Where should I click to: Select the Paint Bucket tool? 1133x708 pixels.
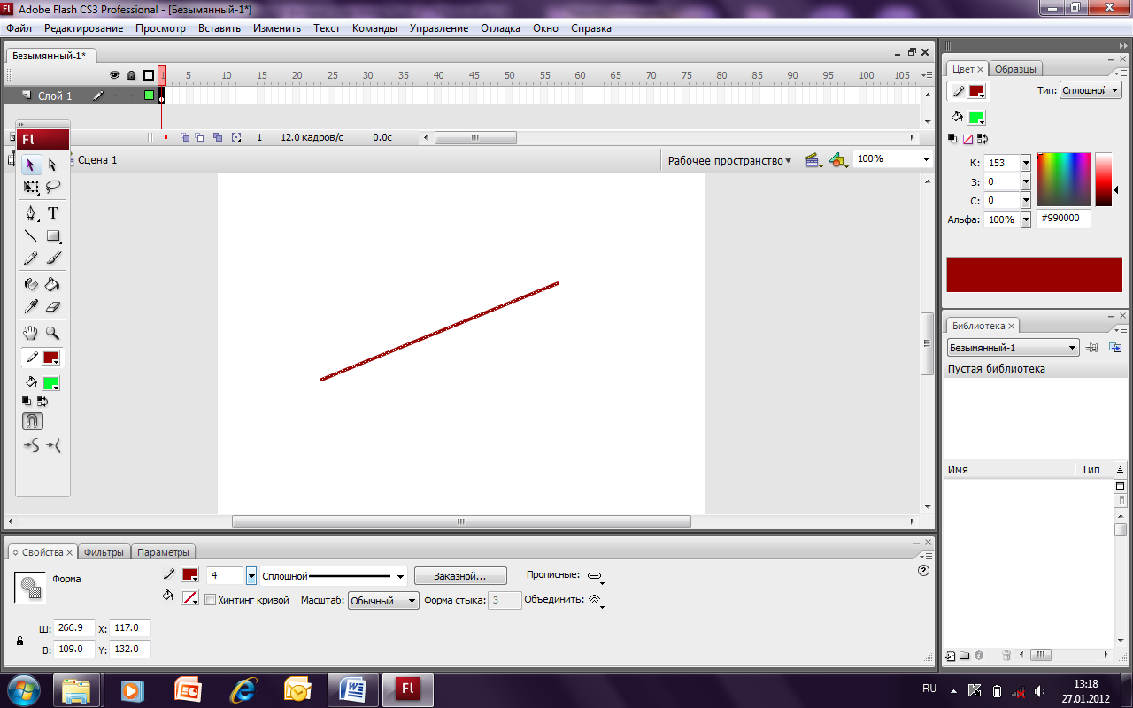coord(53,285)
